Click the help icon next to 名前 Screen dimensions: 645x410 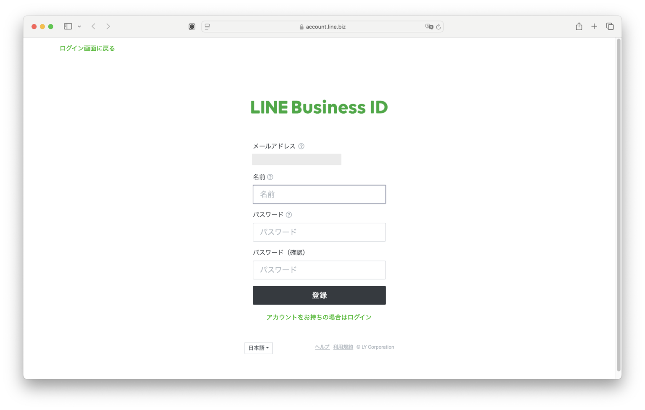270,177
